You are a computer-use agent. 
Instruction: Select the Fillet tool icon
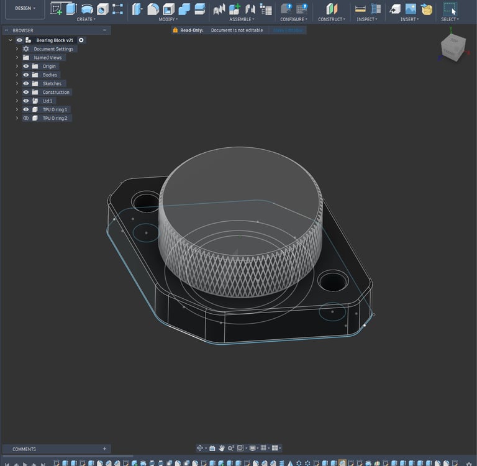point(153,9)
